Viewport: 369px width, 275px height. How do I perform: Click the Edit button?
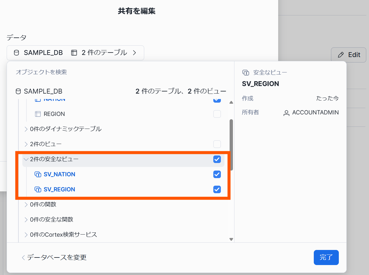(348, 55)
